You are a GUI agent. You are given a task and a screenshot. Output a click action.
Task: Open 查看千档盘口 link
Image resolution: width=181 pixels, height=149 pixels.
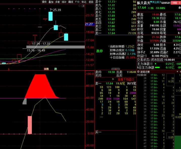[x=126, y=79]
